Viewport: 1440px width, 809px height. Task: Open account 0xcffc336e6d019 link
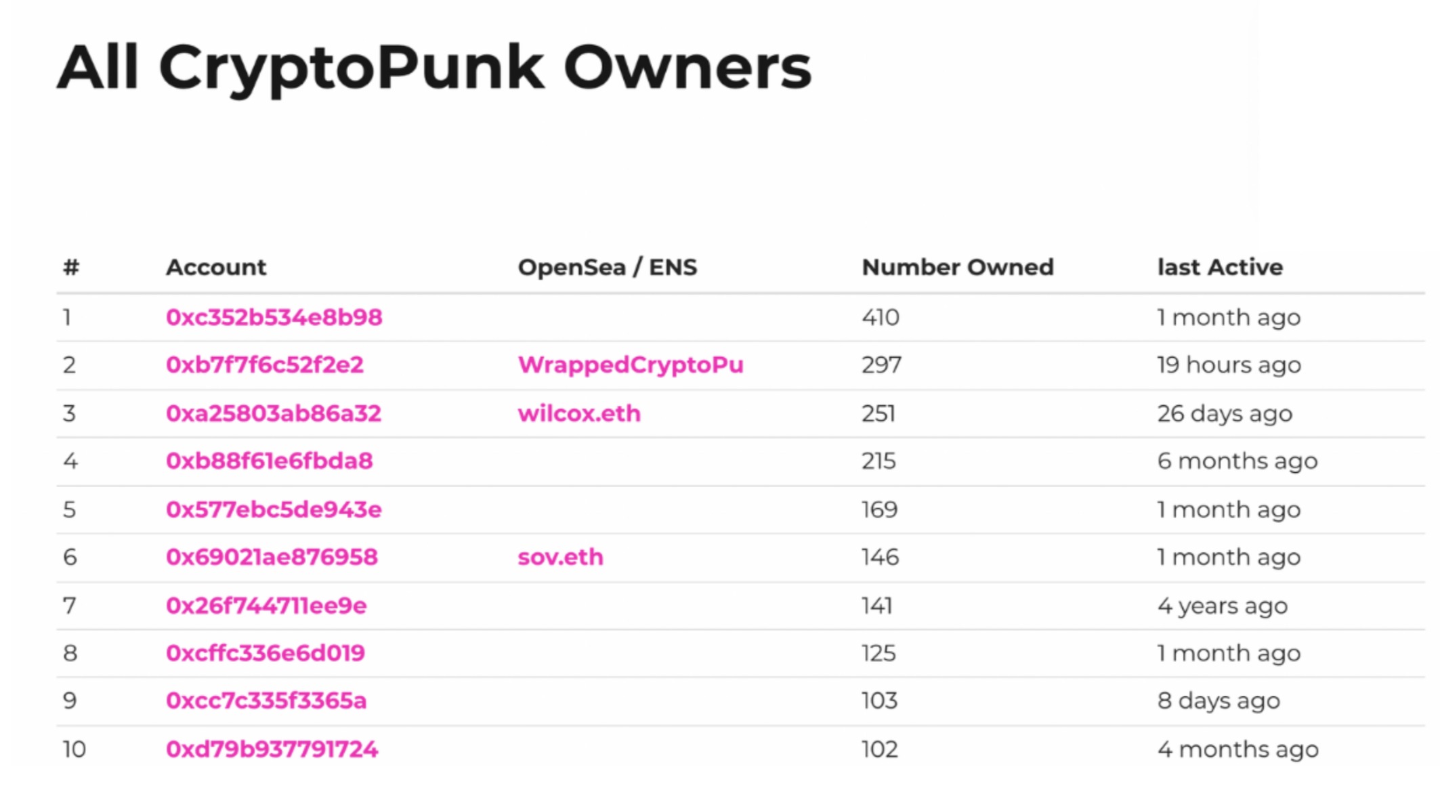[x=265, y=654]
